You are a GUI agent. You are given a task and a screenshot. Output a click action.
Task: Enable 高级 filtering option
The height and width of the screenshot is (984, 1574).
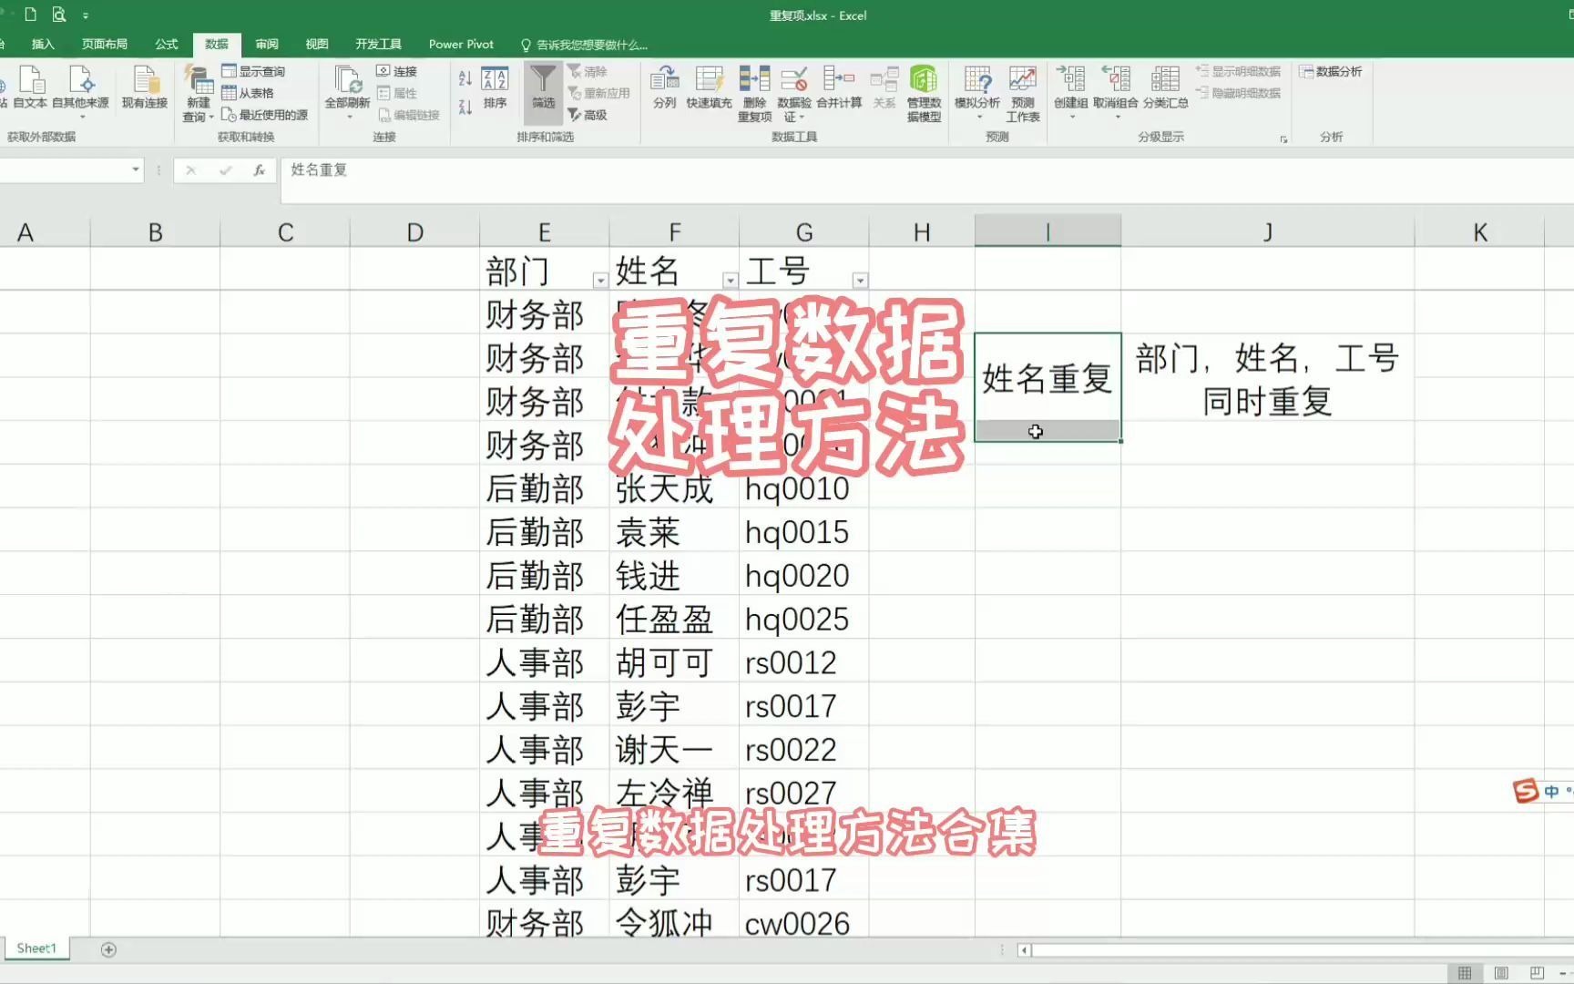(x=591, y=116)
